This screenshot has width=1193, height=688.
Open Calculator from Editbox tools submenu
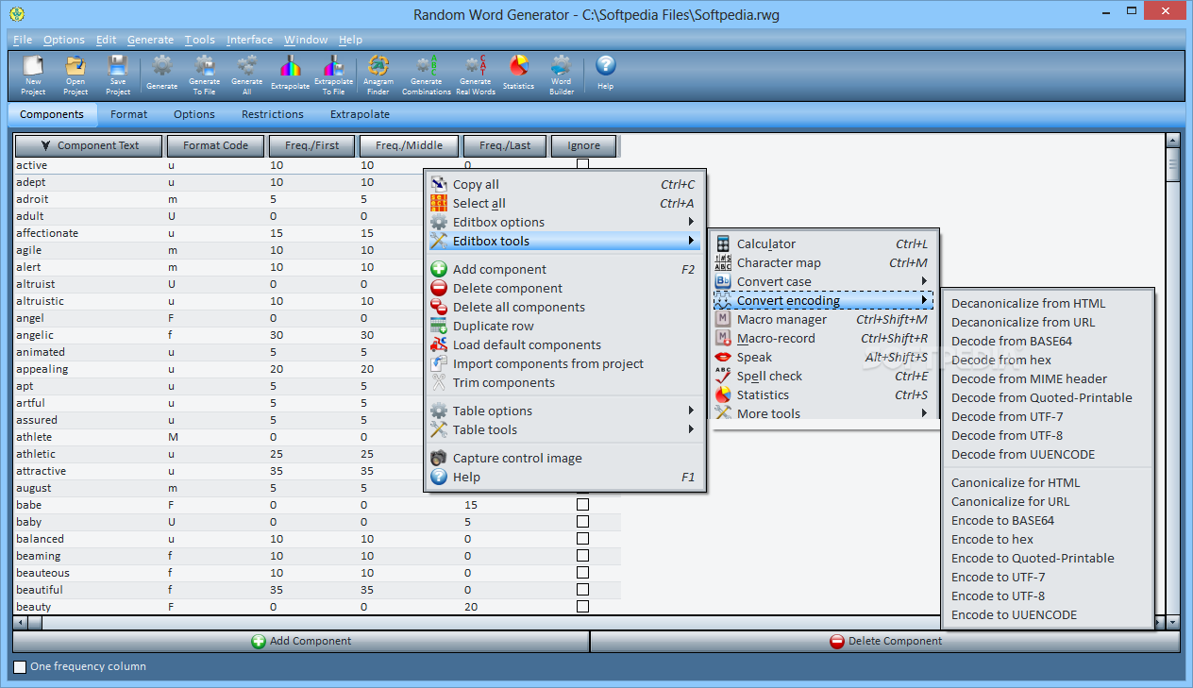(823, 243)
